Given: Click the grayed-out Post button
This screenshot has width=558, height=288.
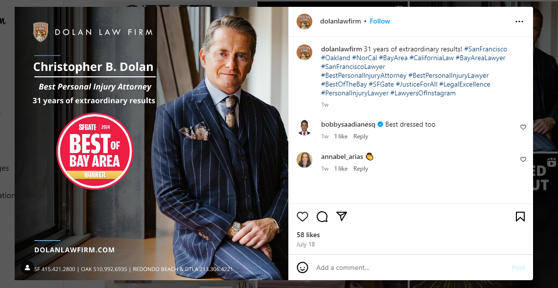Looking at the screenshot, I should pos(519,267).
